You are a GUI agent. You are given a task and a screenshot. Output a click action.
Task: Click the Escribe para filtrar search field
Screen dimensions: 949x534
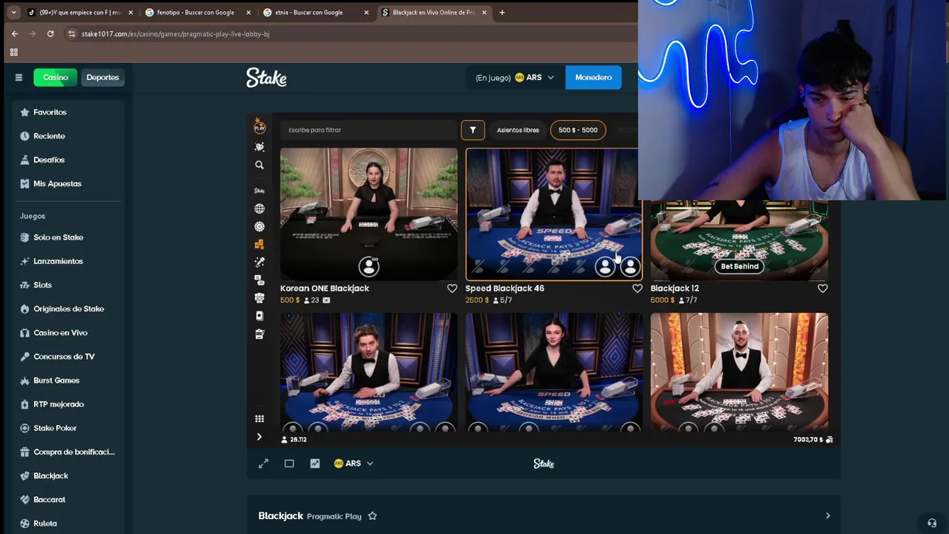coord(368,130)
